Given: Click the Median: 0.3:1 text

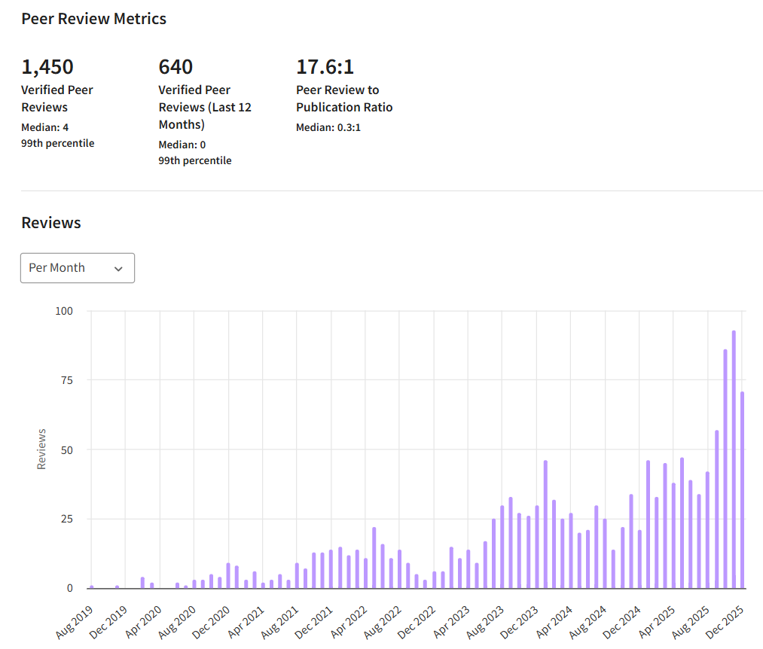Looking at the screenshot, I should point(328,127).
